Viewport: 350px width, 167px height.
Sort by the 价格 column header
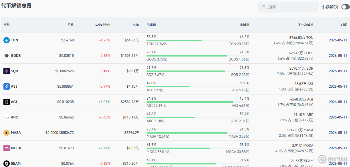(x=71, y=25)
